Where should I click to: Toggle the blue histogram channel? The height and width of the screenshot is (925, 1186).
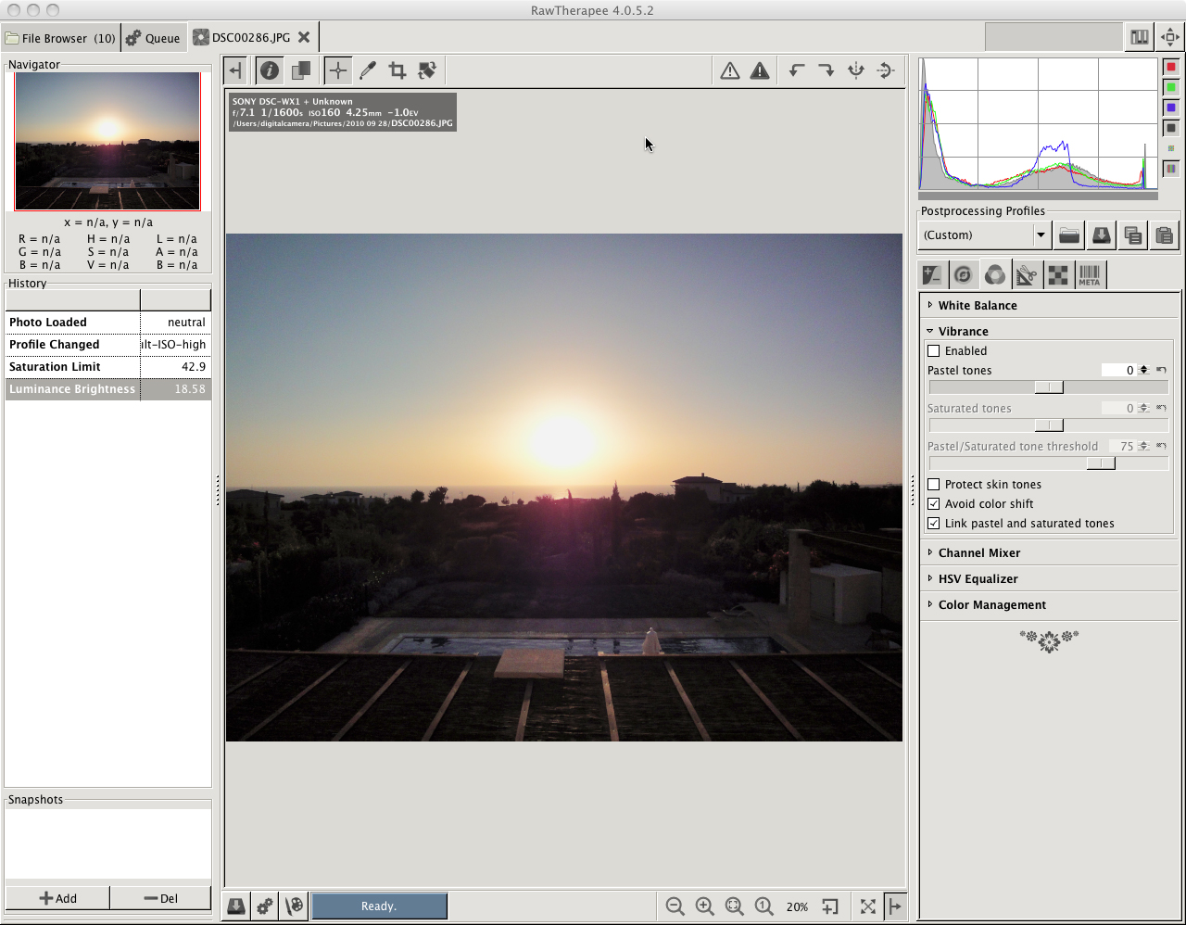(1171, 108)
